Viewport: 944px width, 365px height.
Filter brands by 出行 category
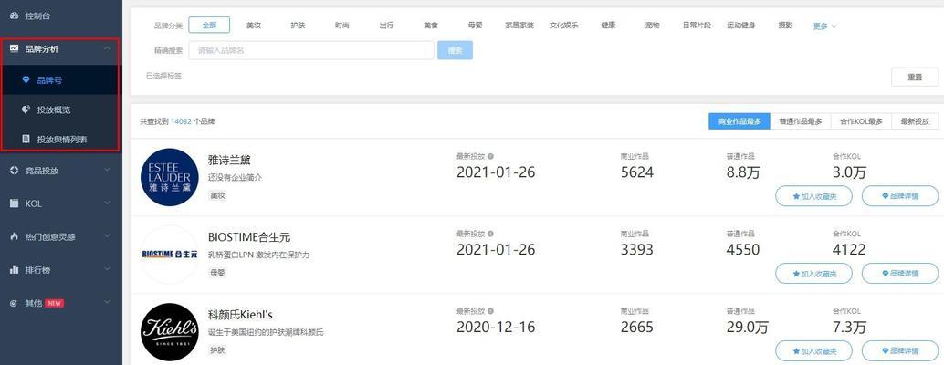coord(386,26)
